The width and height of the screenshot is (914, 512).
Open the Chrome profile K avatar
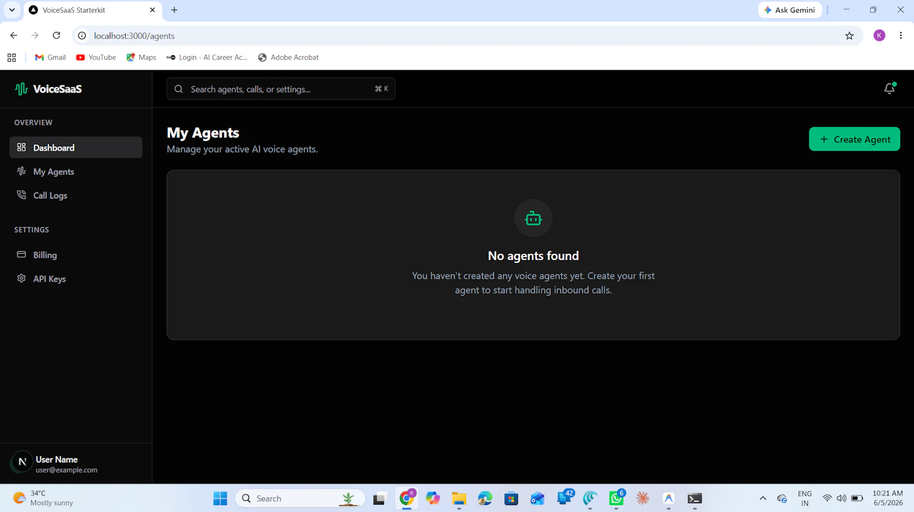(x=879, y=35)
